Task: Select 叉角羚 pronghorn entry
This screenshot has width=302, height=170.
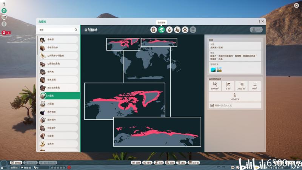Action: [59, 144]
